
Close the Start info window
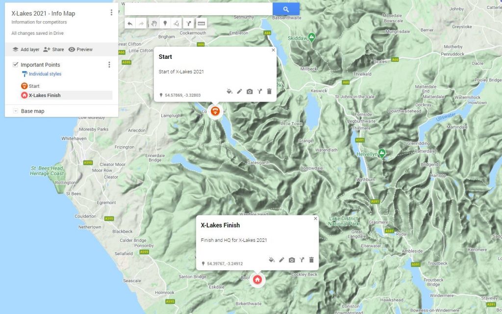[273, 50]
